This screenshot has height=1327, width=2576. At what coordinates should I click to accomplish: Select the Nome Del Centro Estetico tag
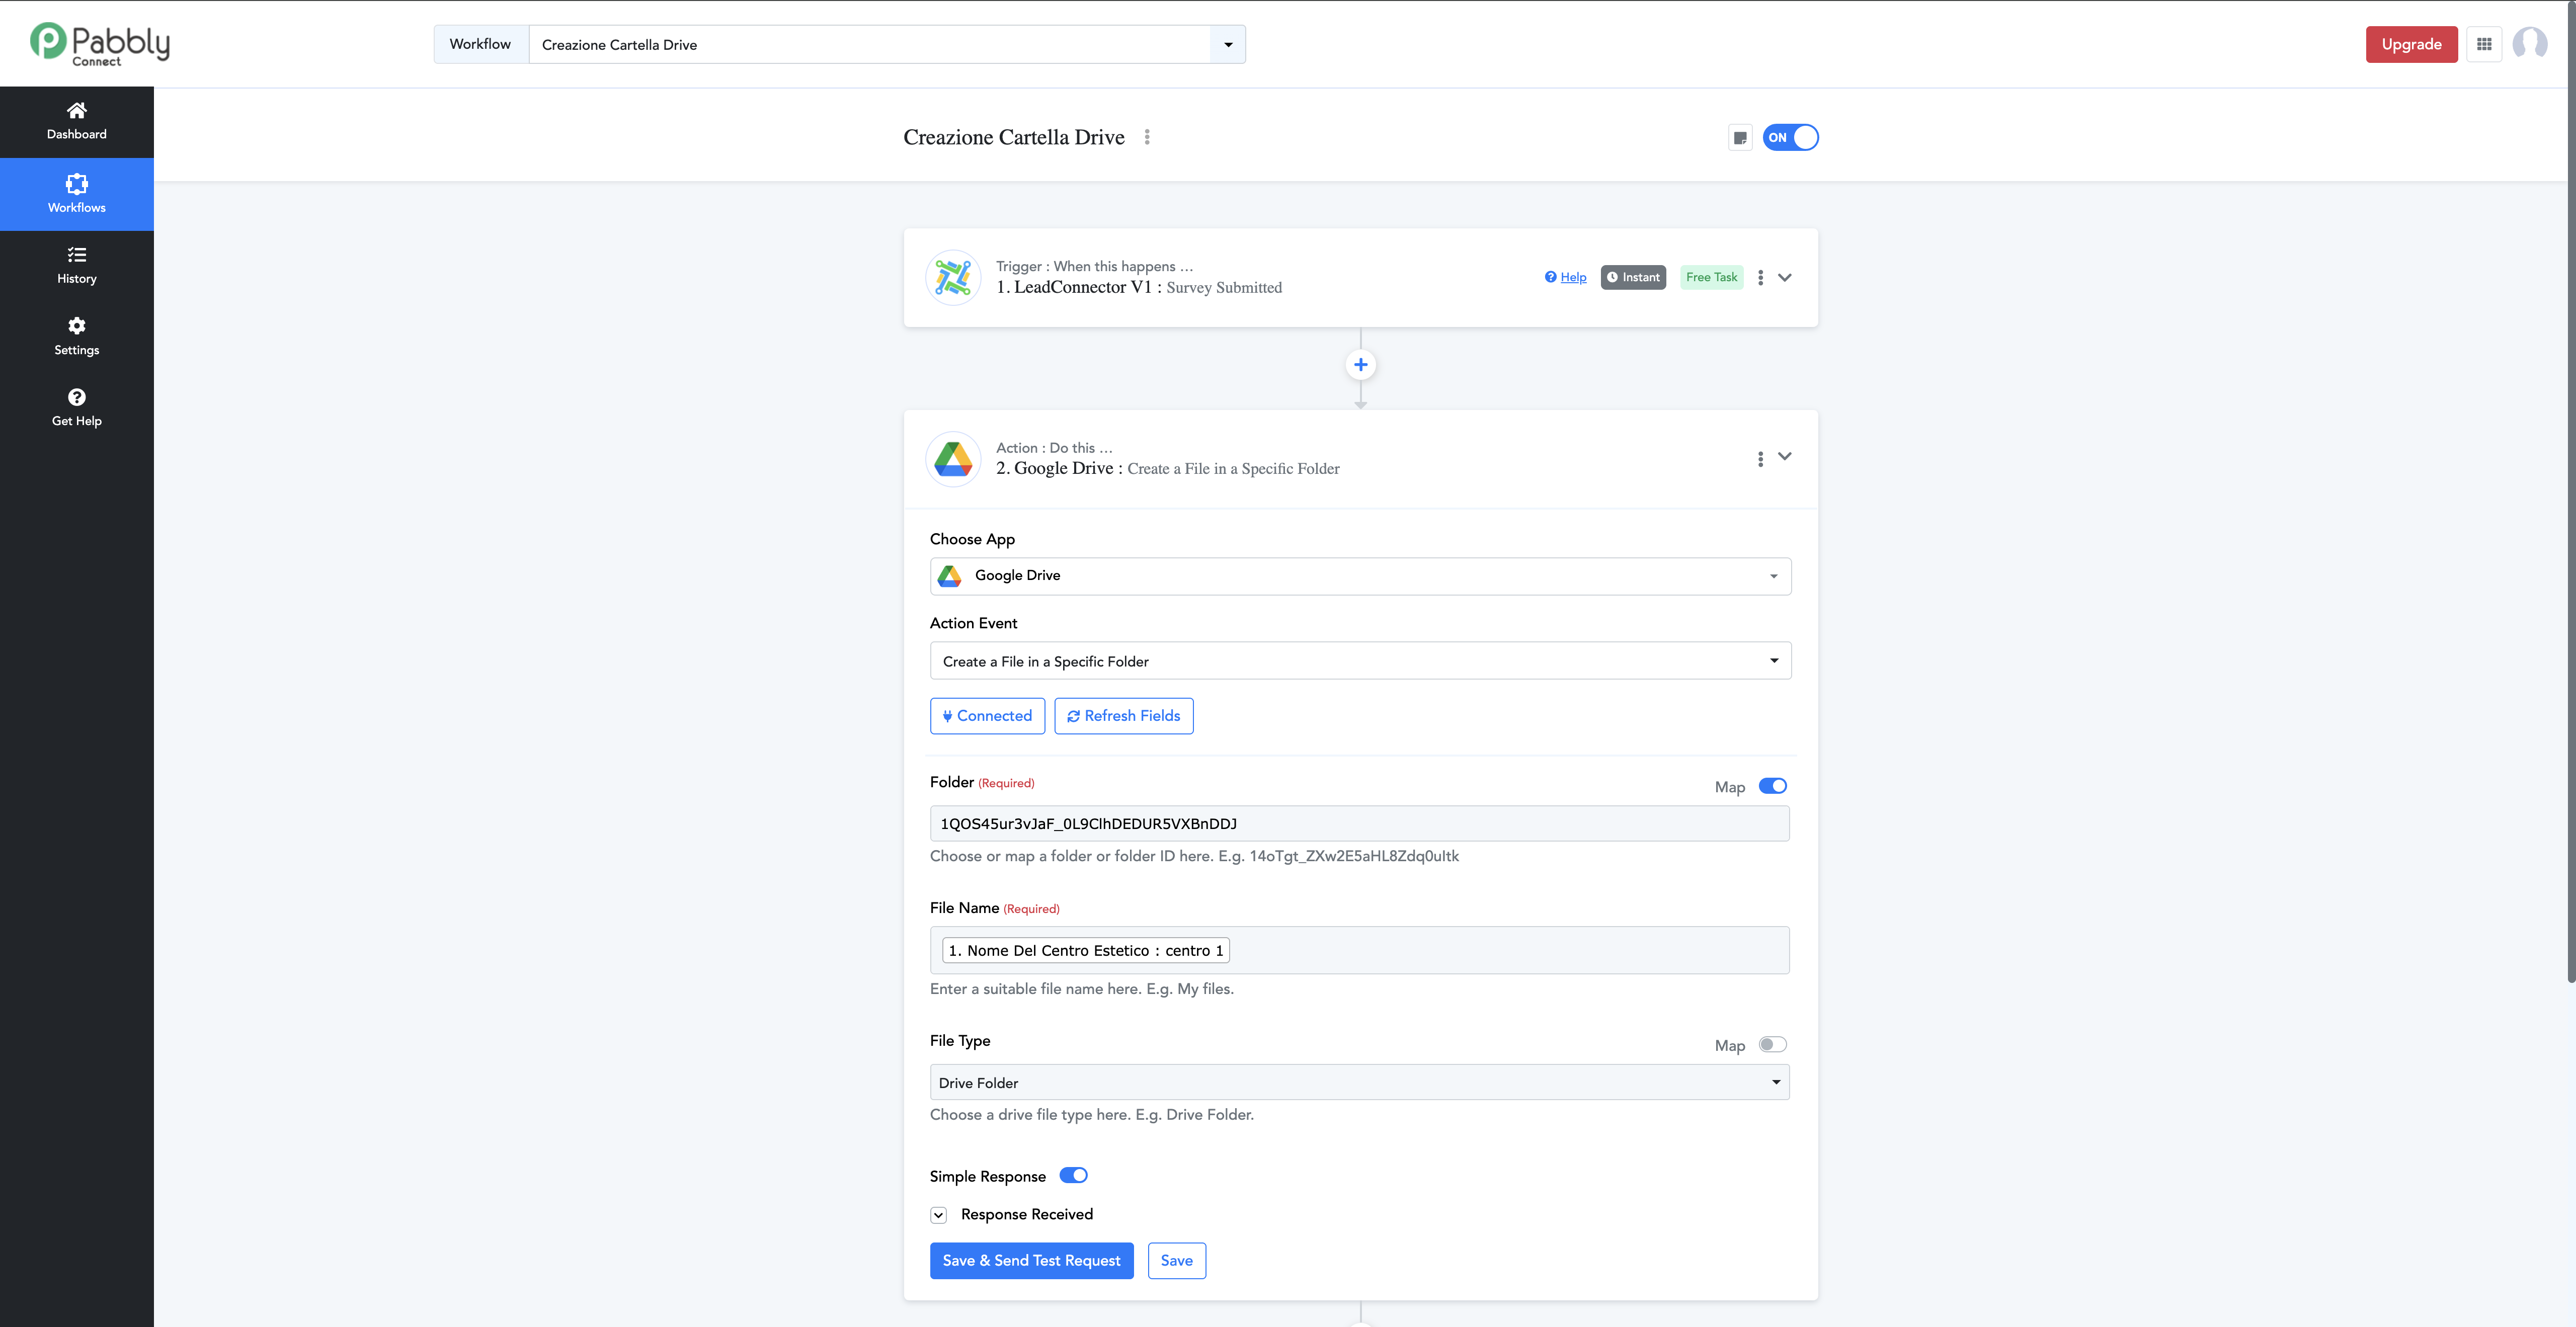pyautogui.click(x=1086, y=951)
